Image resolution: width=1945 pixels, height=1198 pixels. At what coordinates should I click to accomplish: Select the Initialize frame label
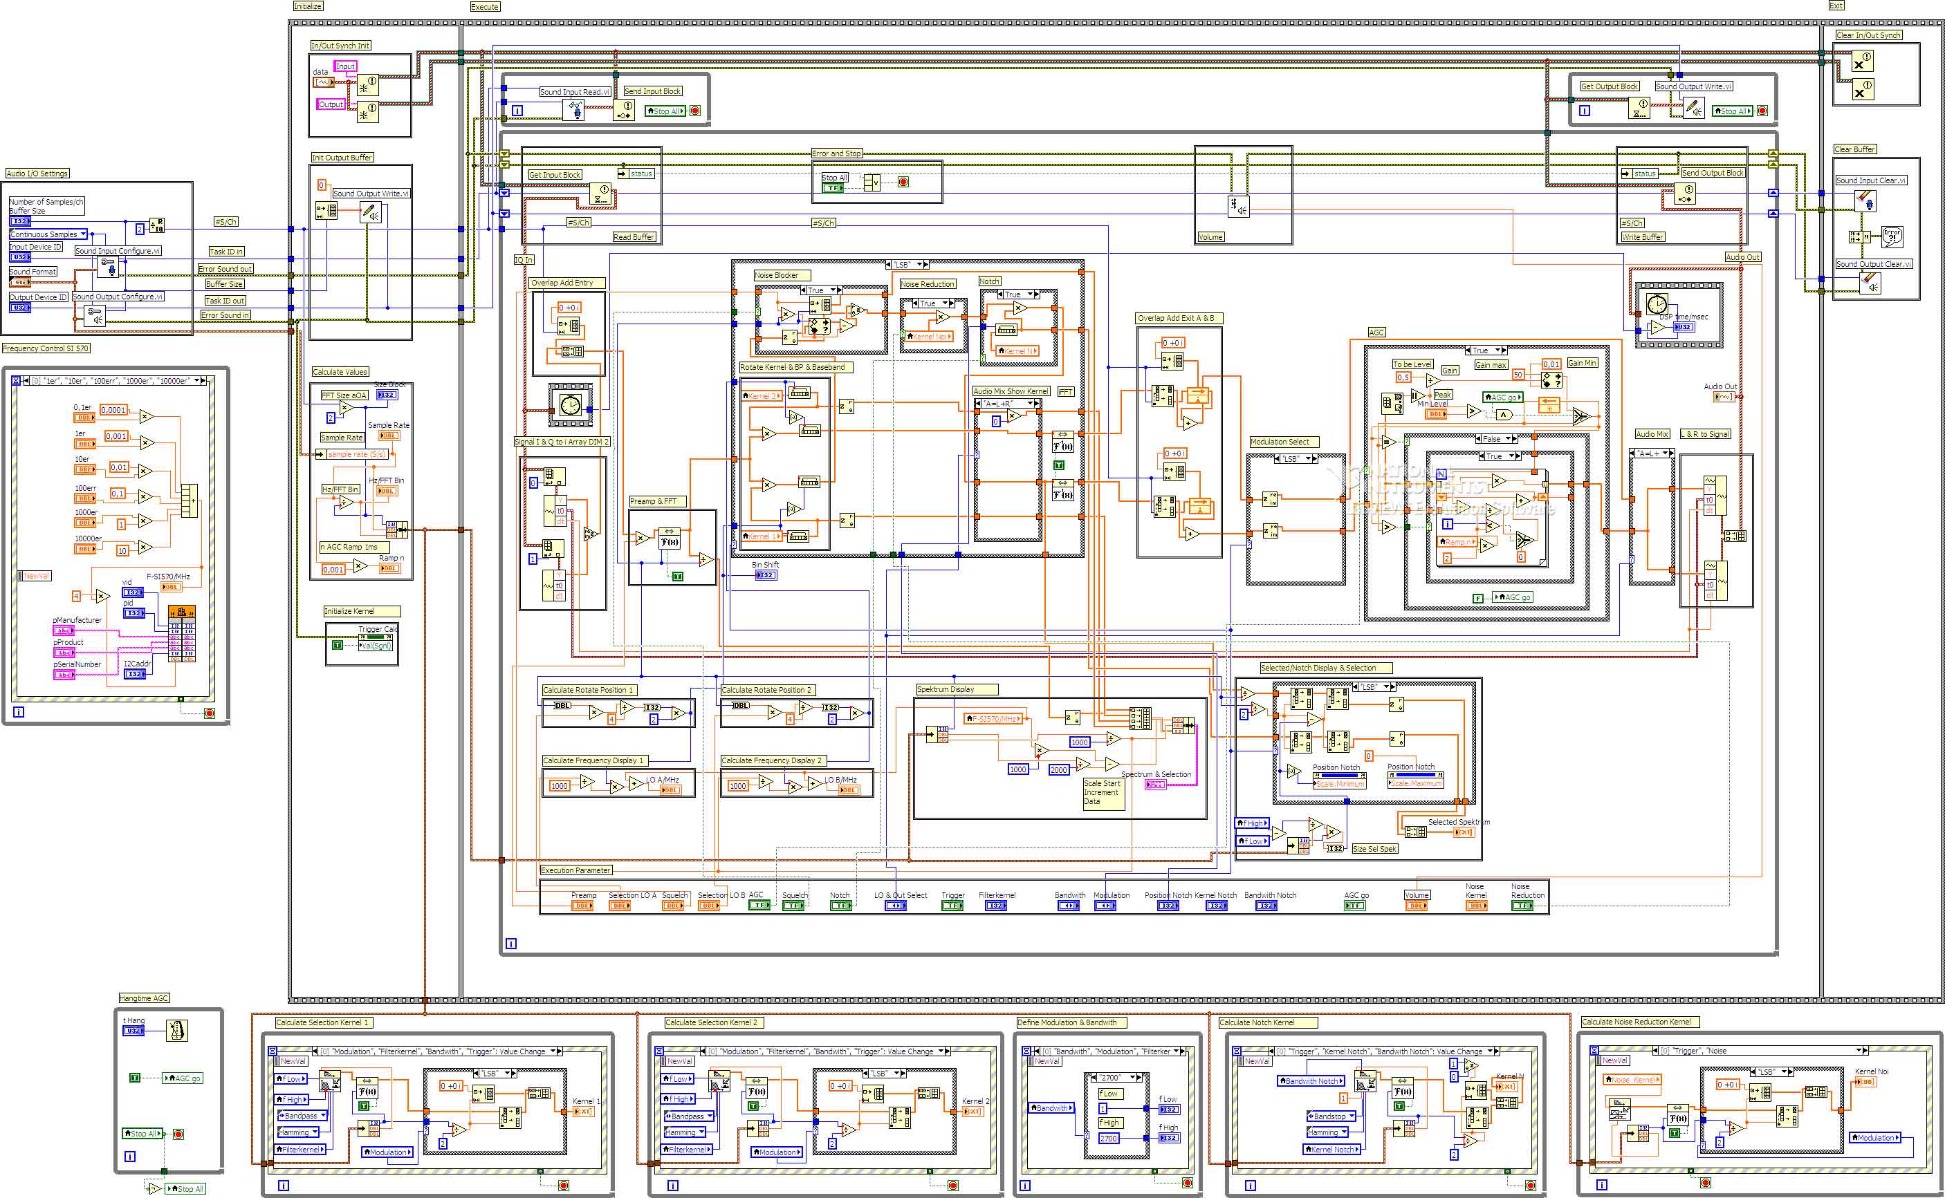(308, 6)
